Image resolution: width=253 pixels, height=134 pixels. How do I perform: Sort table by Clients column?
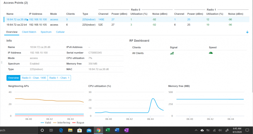tap(71, 14)
